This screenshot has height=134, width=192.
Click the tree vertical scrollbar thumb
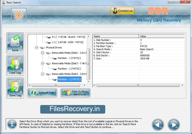click(x=88, y=64)
